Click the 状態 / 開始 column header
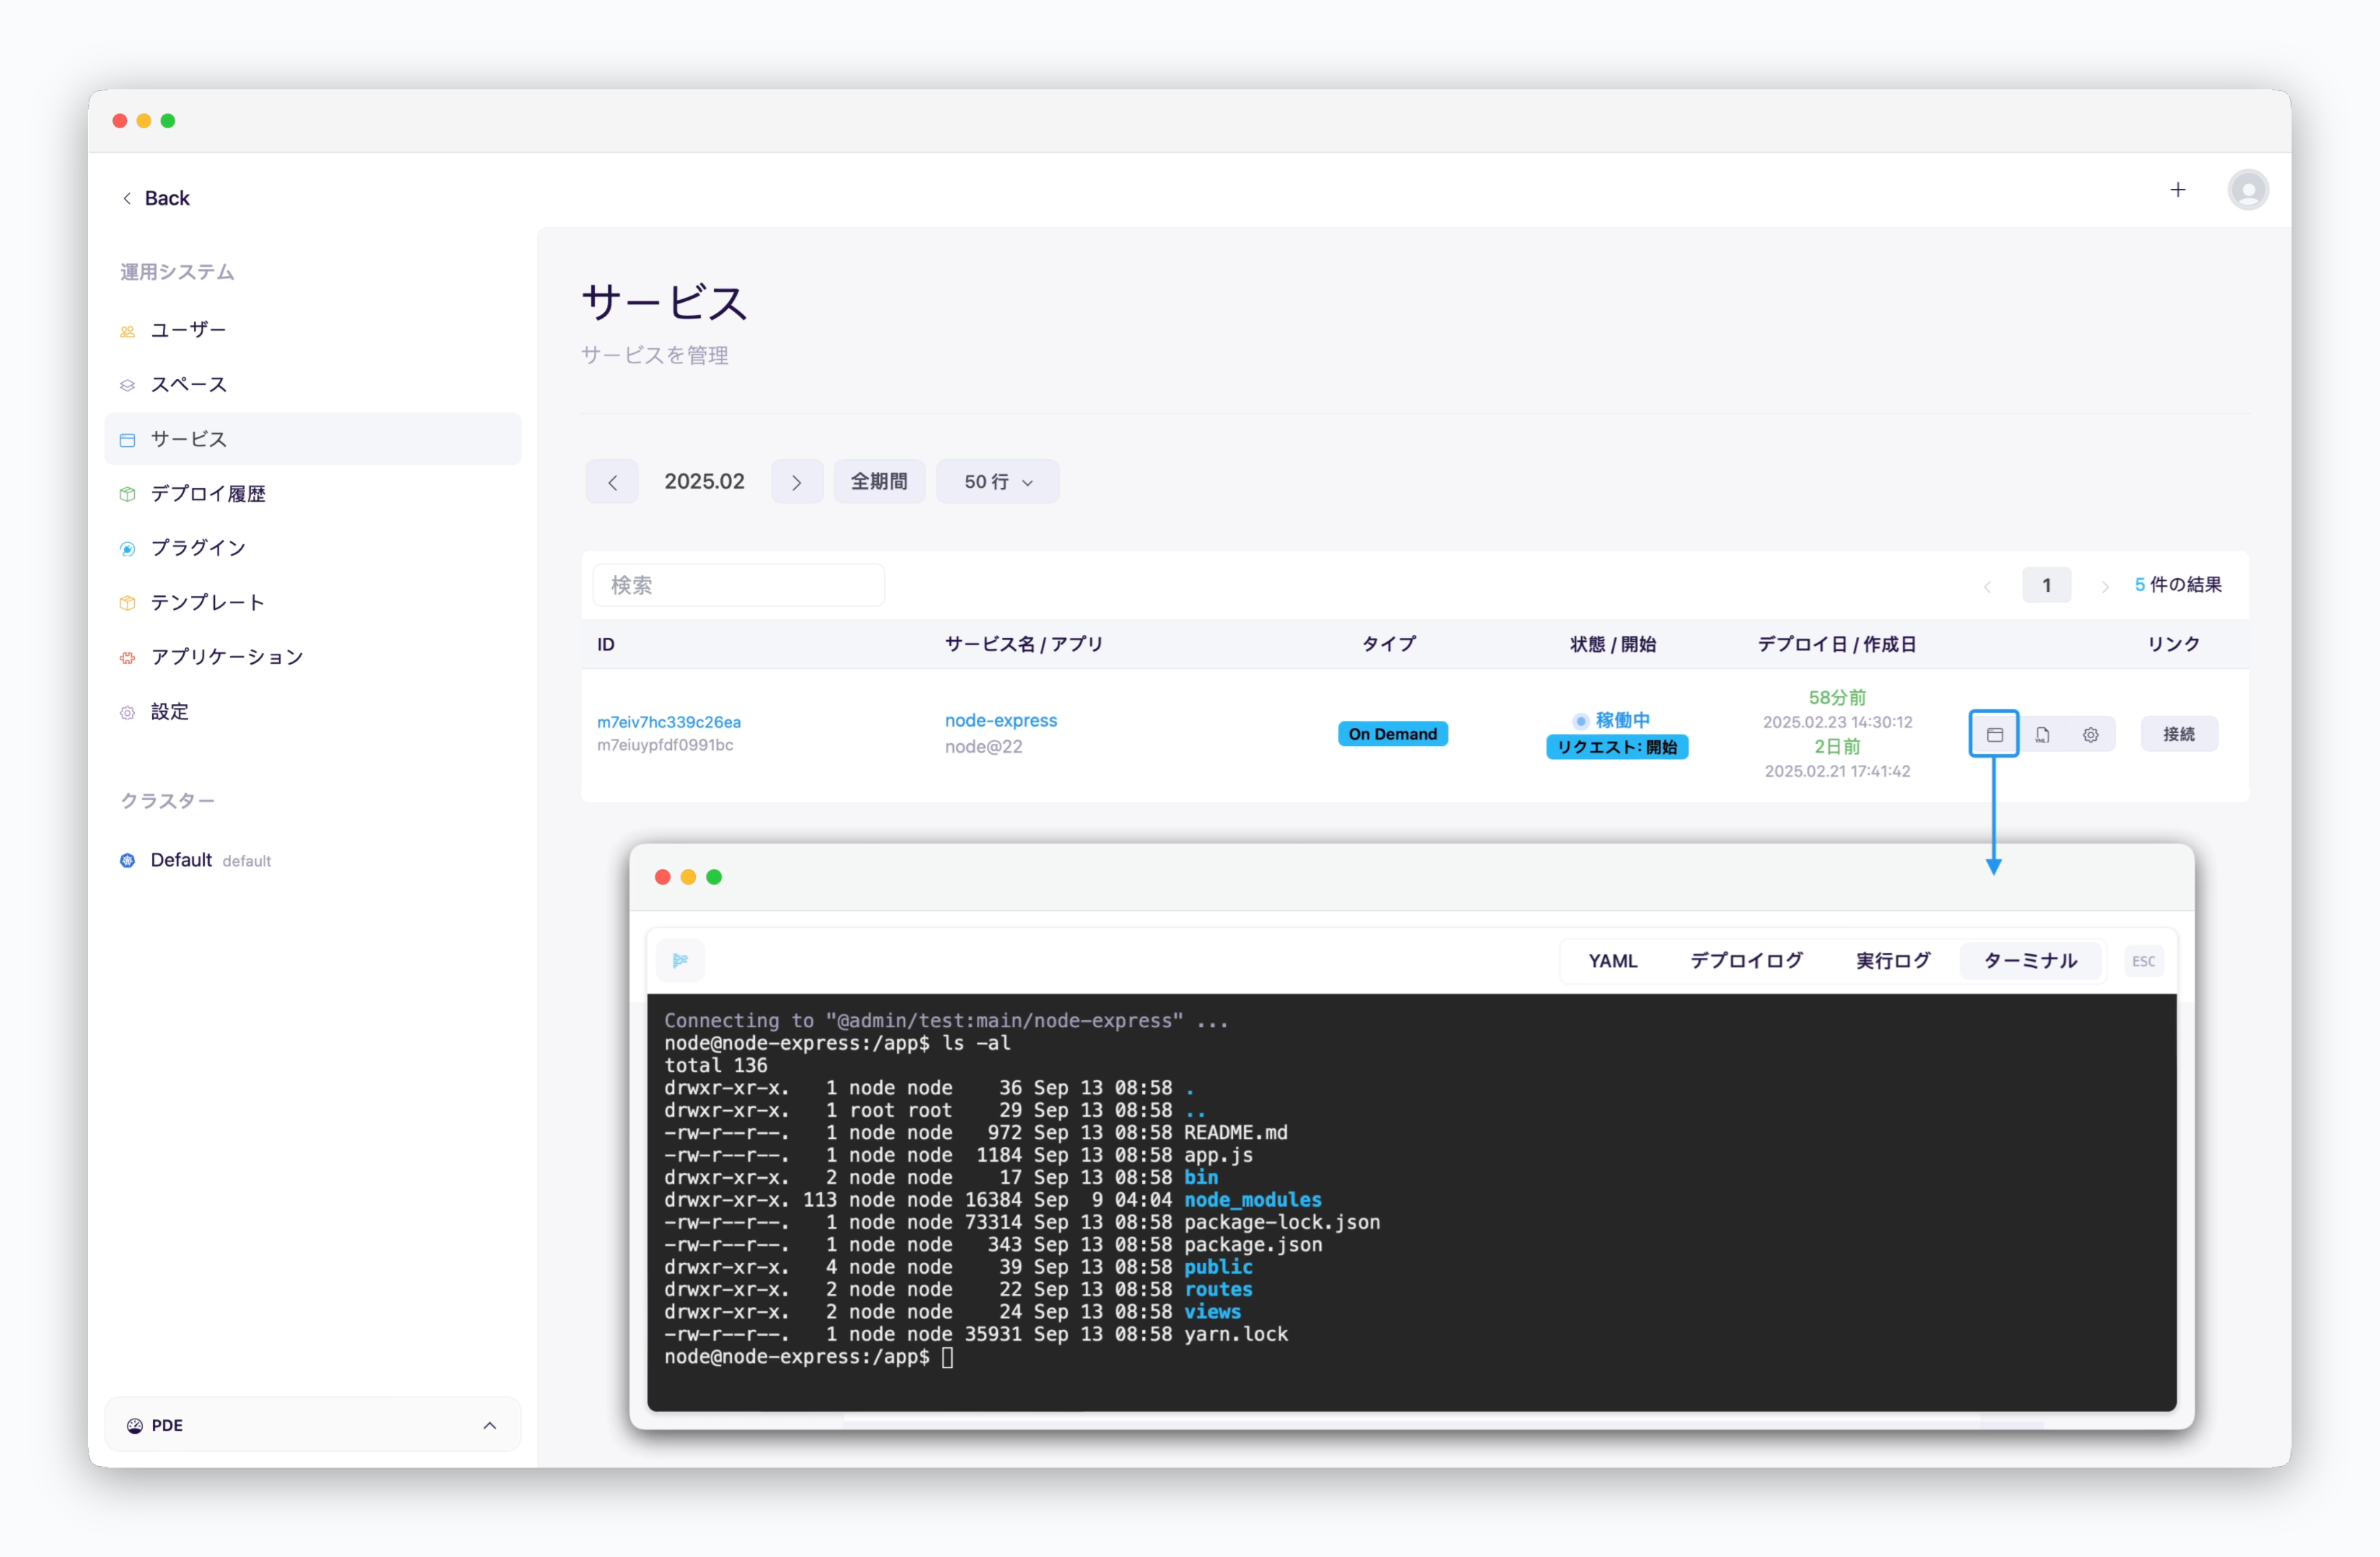This screenshot has width=2380, height=1557. (1612, 645)
